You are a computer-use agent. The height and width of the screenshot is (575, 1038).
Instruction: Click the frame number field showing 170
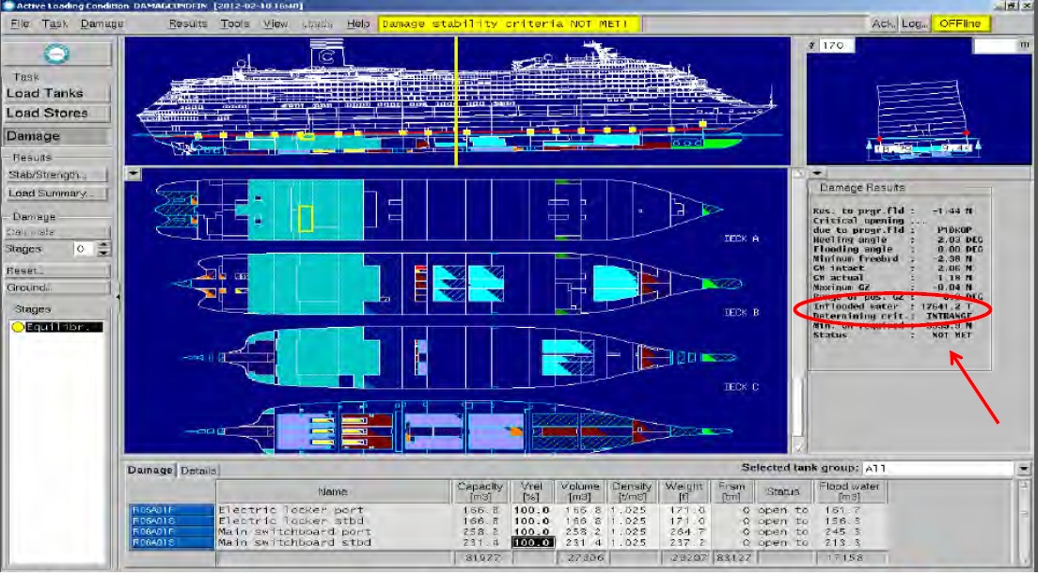click(837, 46)
